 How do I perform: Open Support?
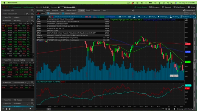point(167,7)
